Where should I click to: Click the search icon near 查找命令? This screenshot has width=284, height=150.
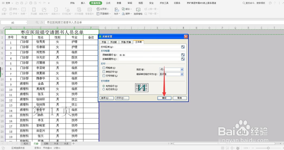244,3
